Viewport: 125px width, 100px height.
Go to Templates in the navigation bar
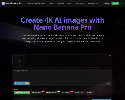pos(60,3)
